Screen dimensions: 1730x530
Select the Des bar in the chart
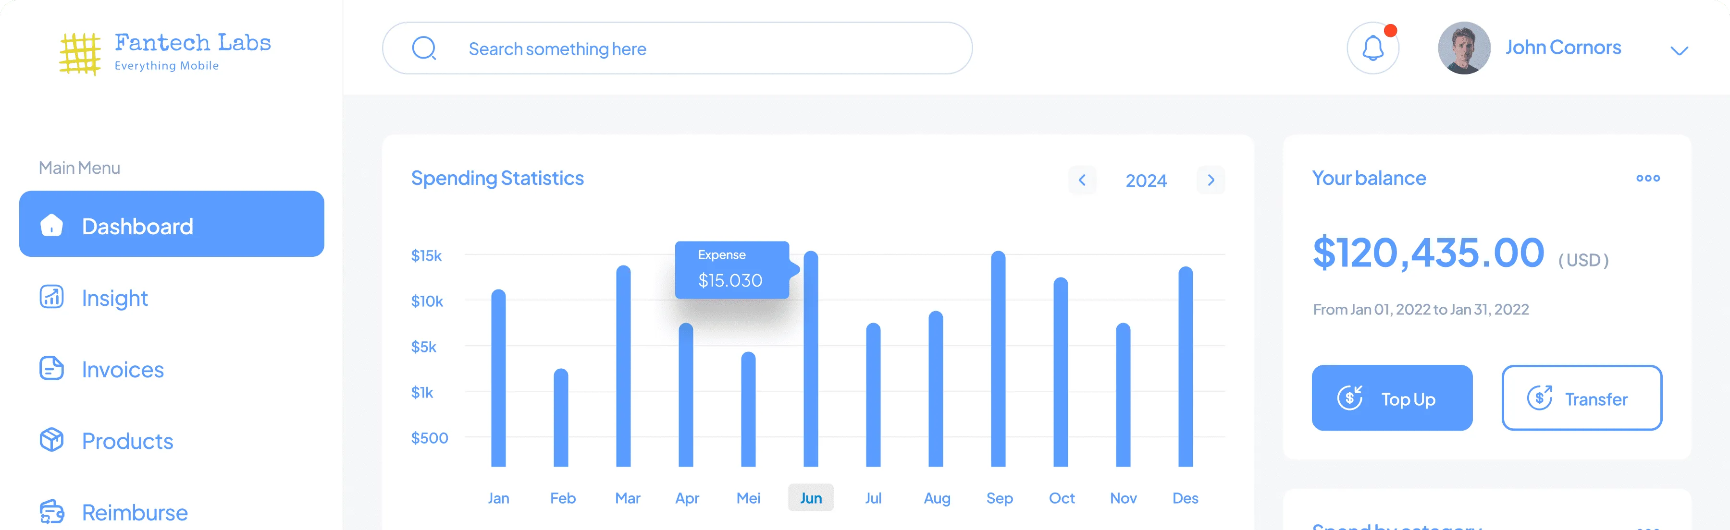1186,366
